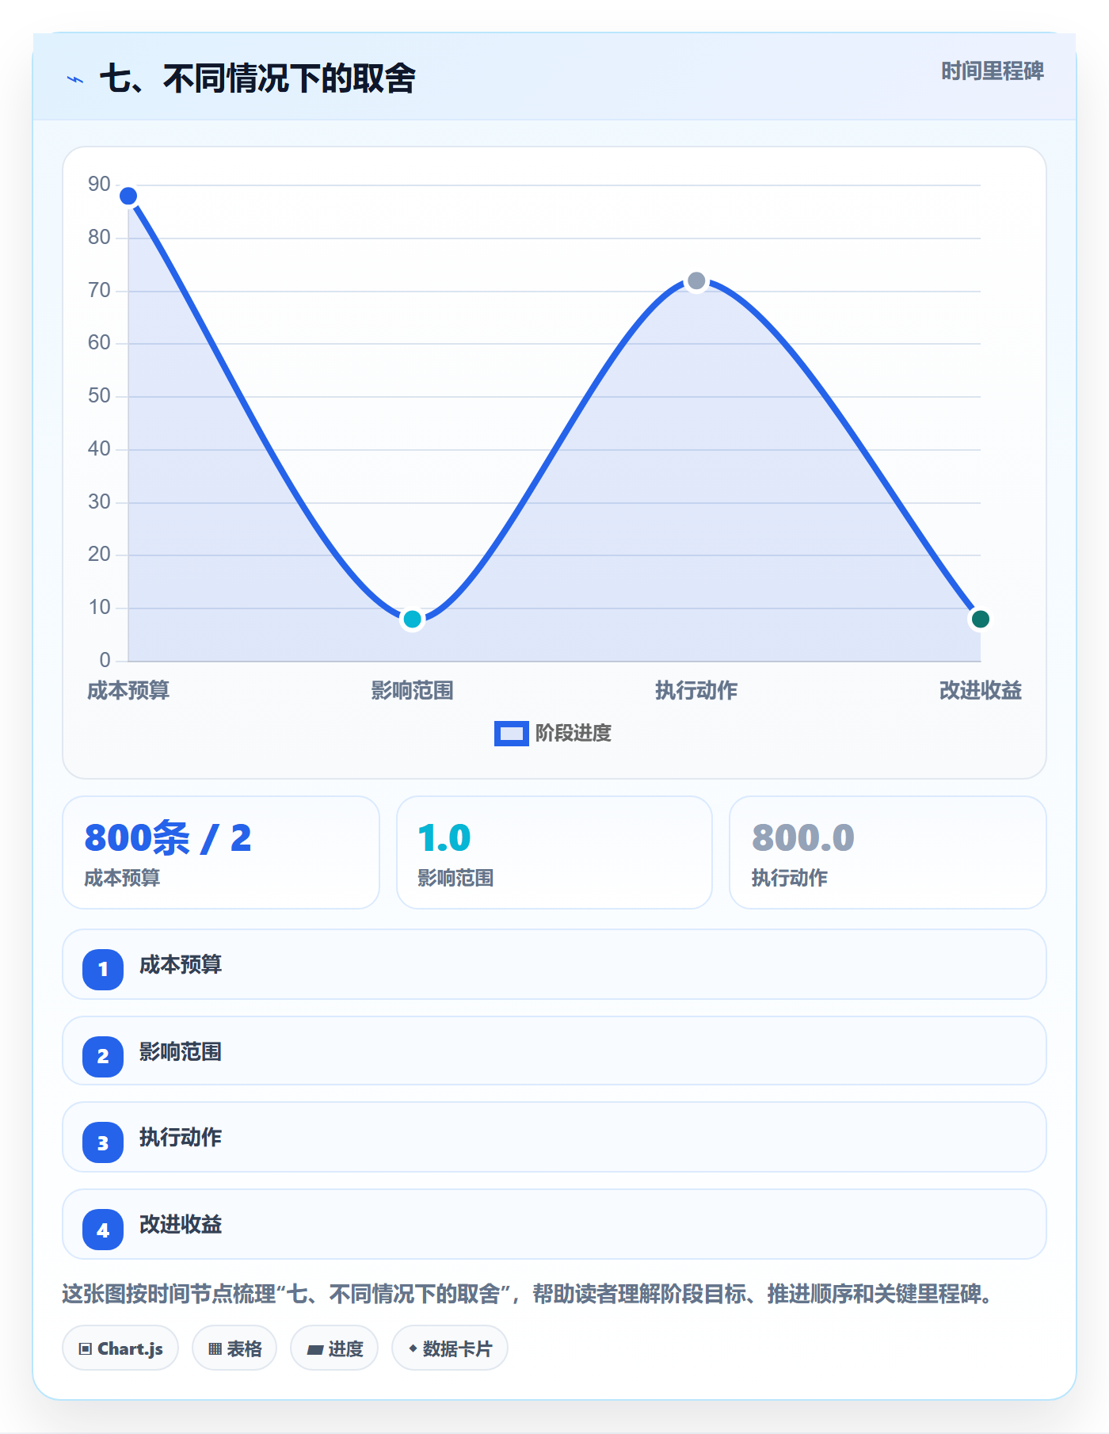The height and width of the screenshot is (1434, 1109).
Task: Click the 50 y-axis value
Action: (99, 395)
